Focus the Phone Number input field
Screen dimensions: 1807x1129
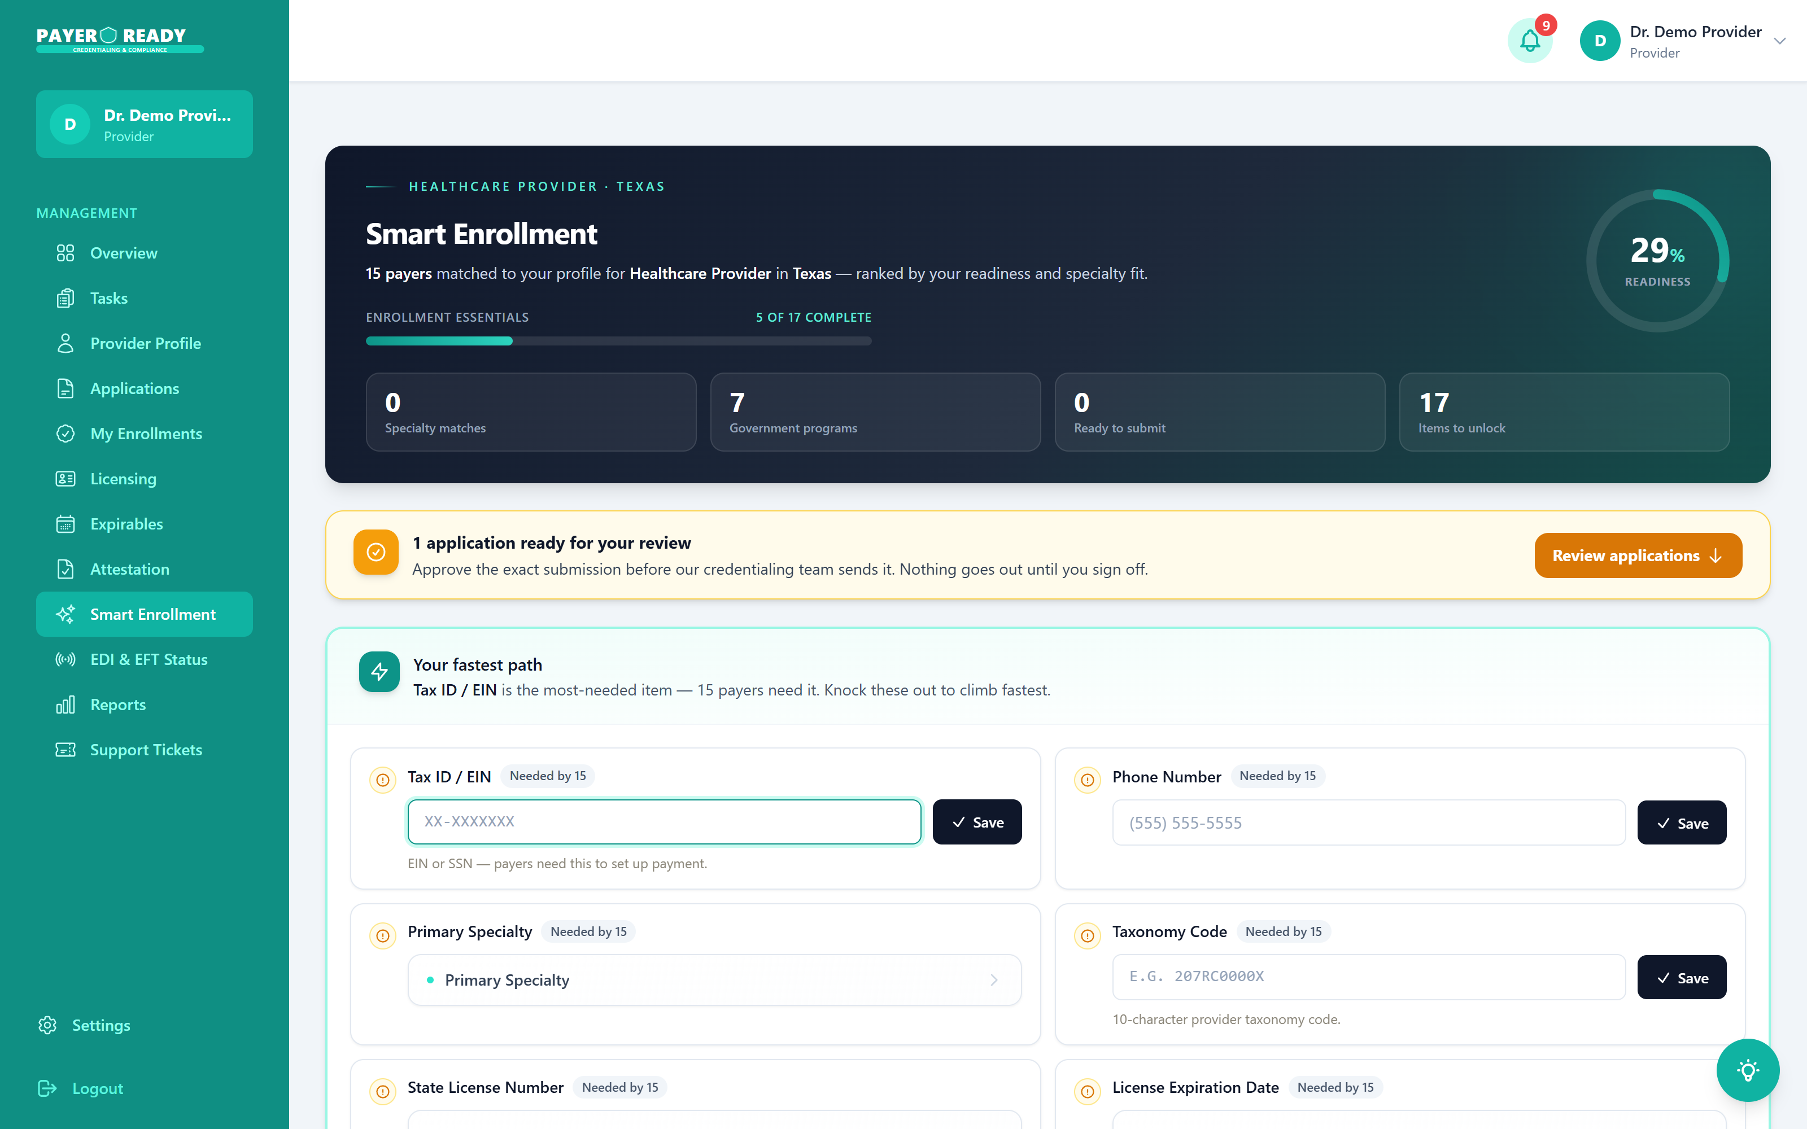tap(1369, 823)
